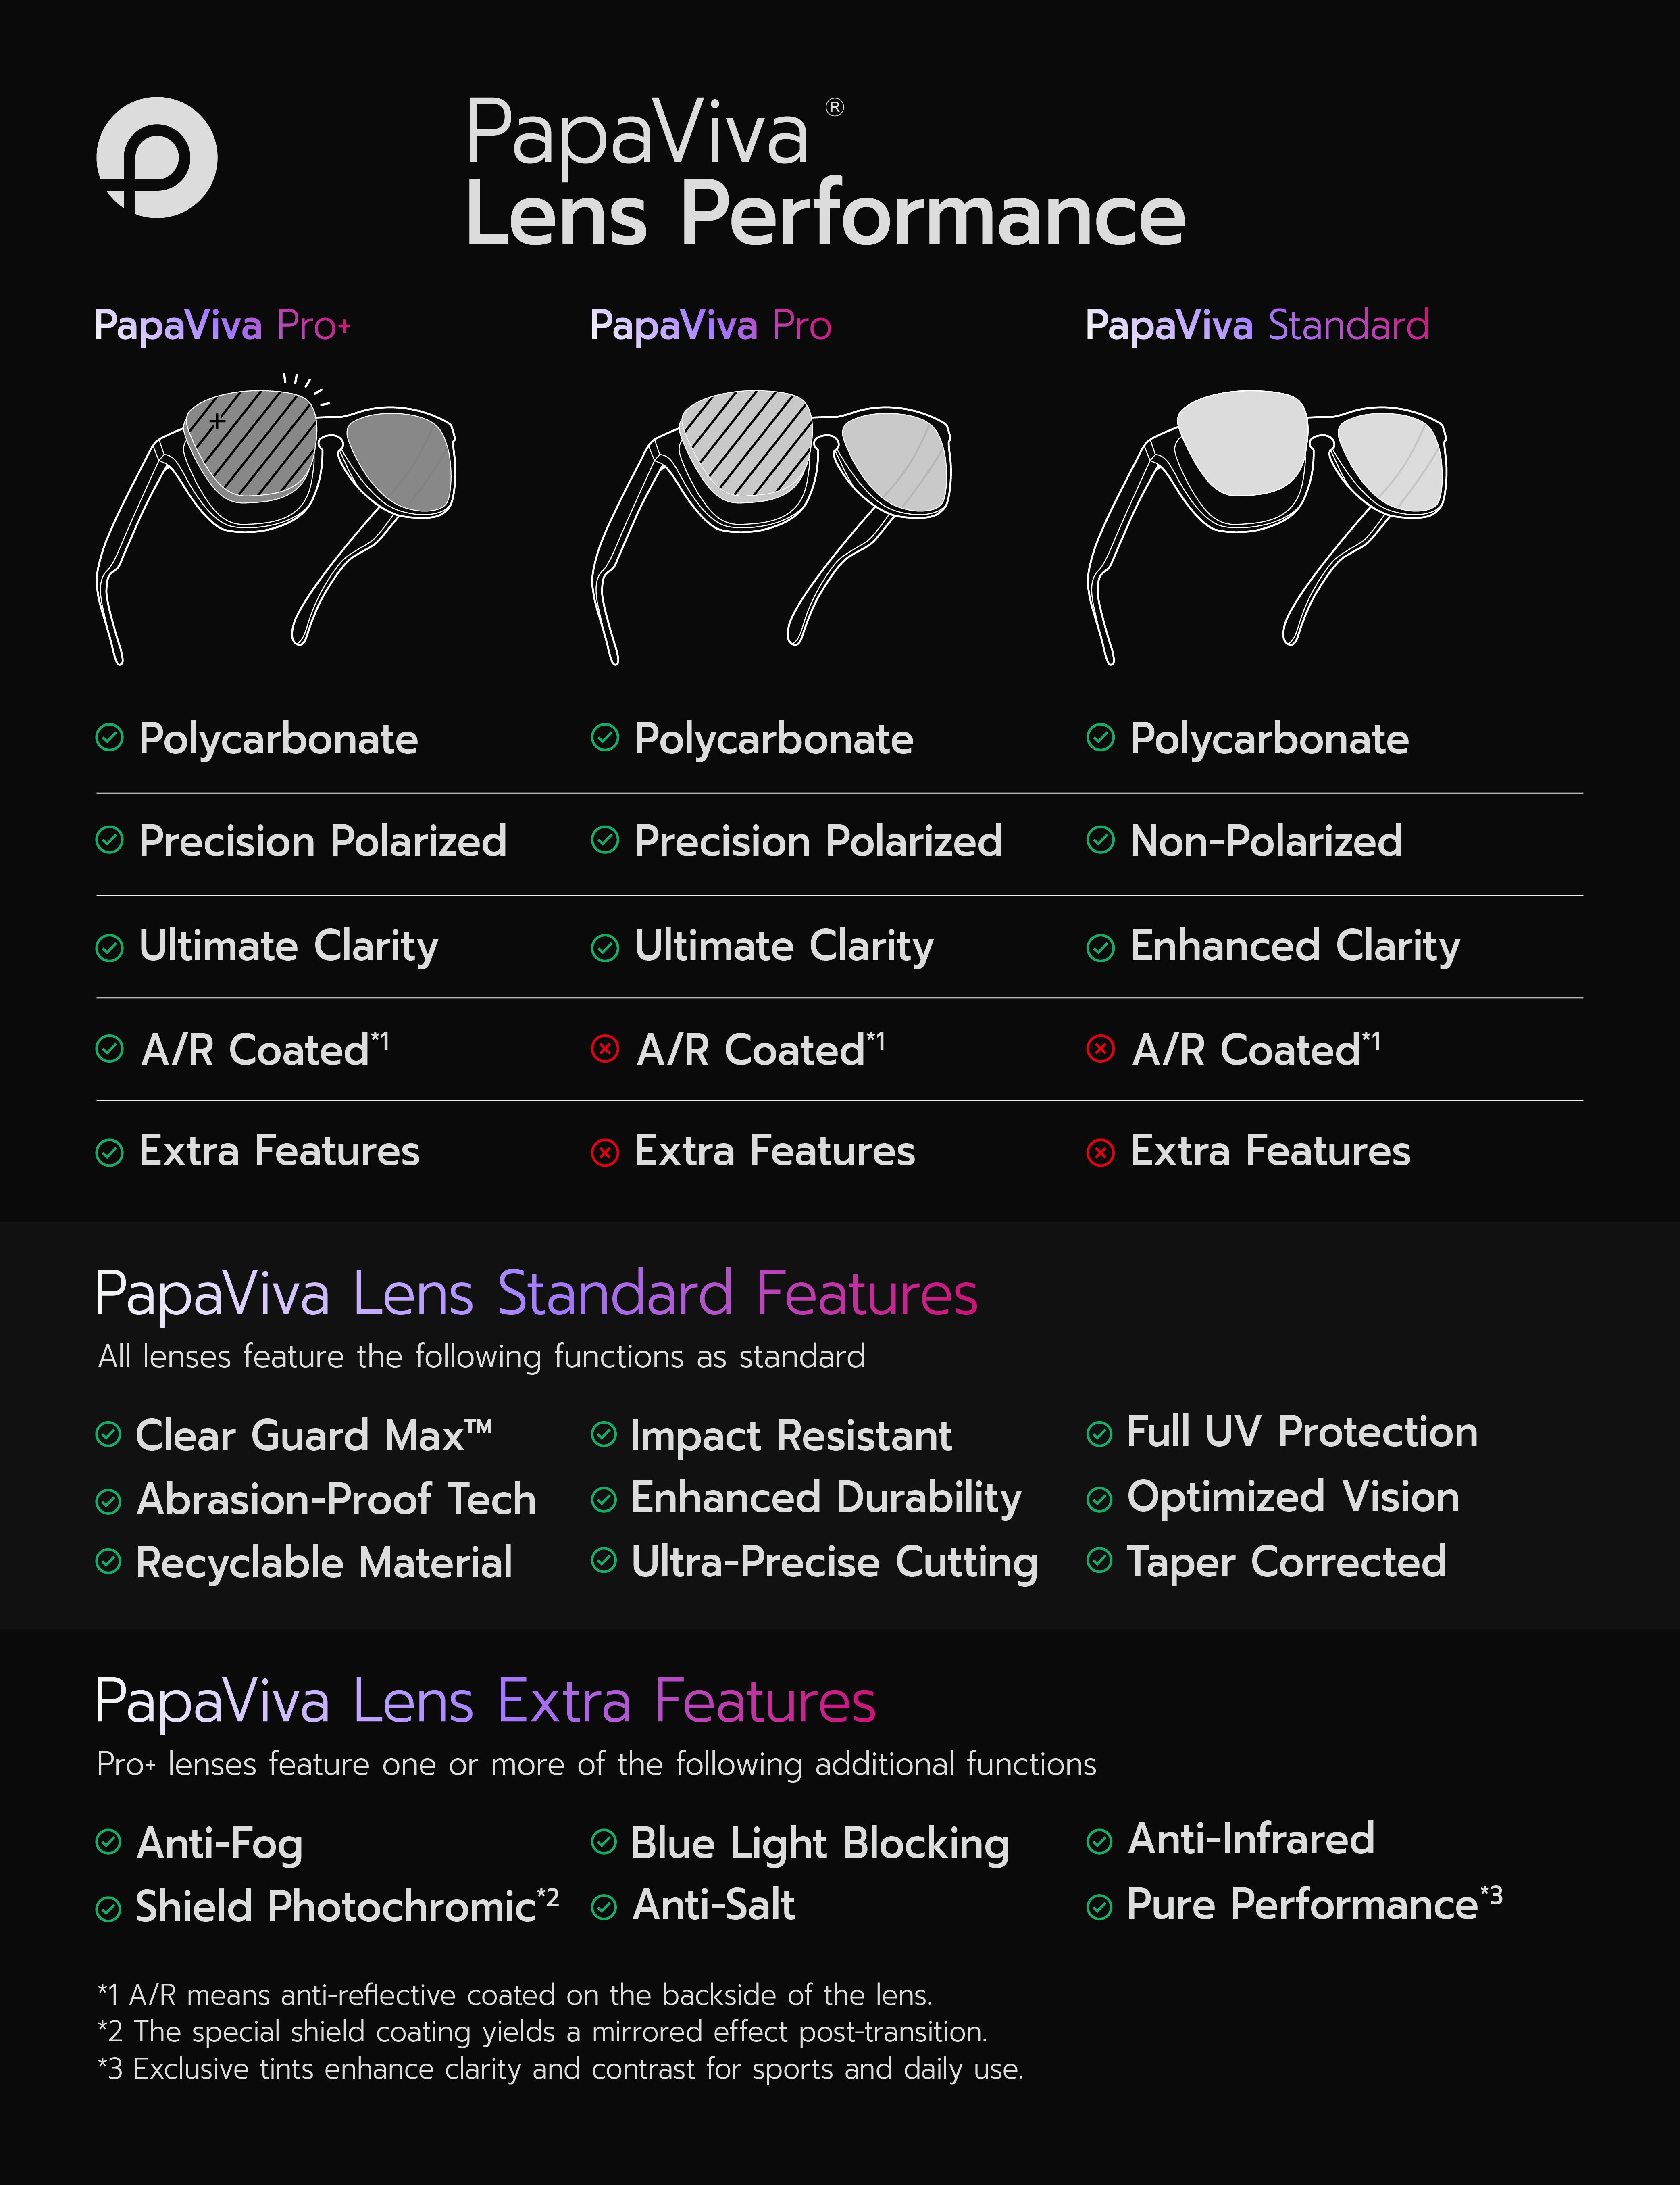Click the green check beside Anti-Fog

coord(108,1842)
